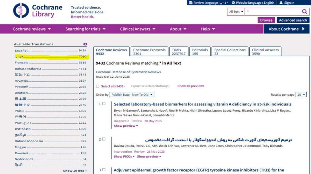Filter by 简体中文 translations
The height and width of the screenshot is (174, 311).
(51, 75)
